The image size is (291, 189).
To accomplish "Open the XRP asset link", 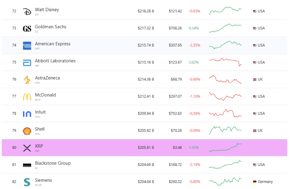I will (39, 146).
